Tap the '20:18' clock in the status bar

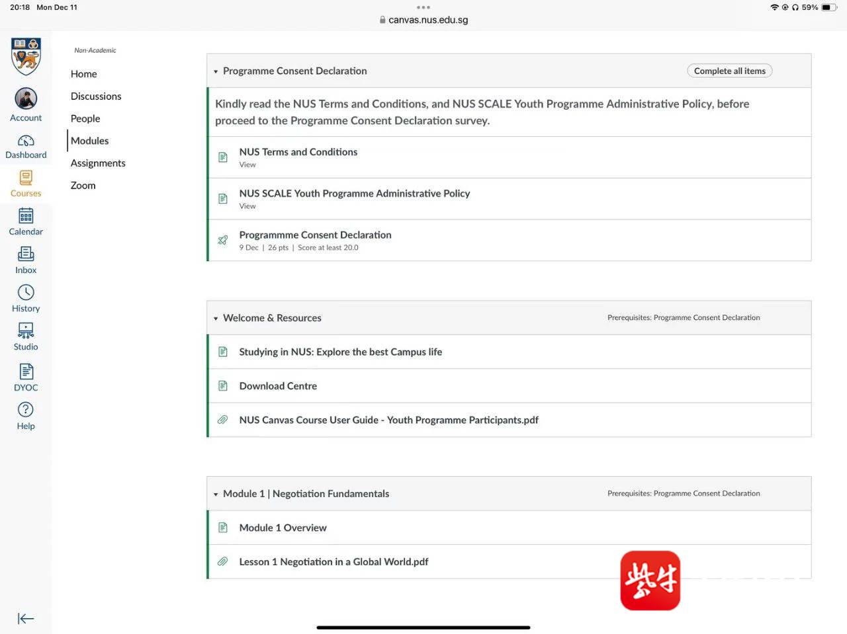coord(20,7)
